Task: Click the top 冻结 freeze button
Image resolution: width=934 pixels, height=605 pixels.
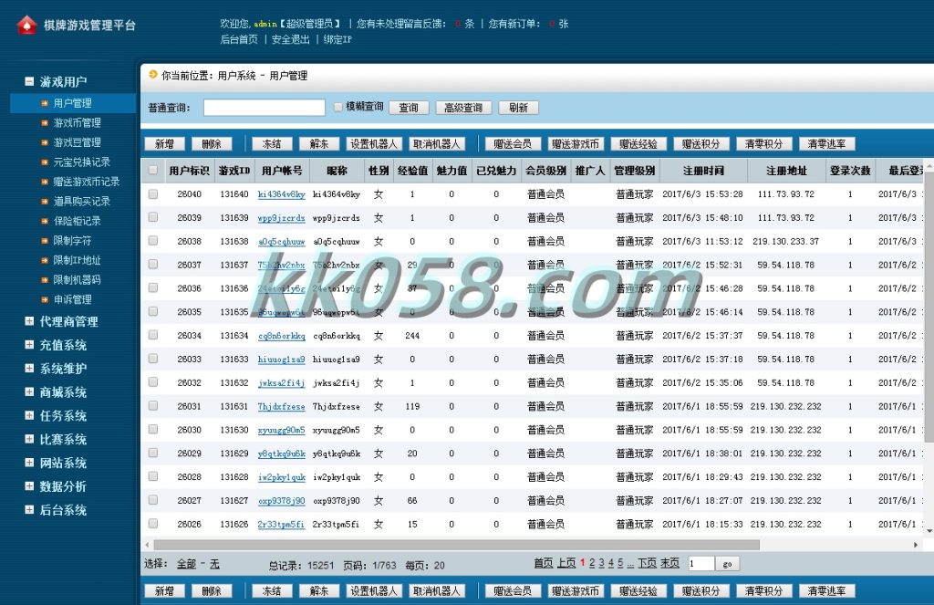Action: [x=272, y=144]
